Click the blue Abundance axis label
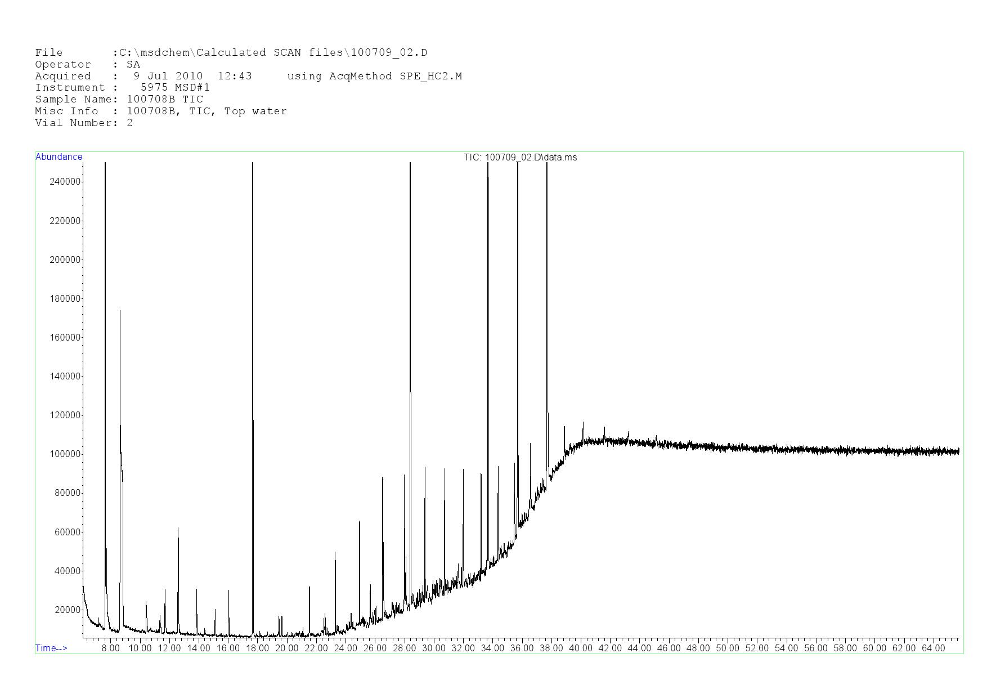The width and height of the screenshot is (987, 698). point(59,157)
